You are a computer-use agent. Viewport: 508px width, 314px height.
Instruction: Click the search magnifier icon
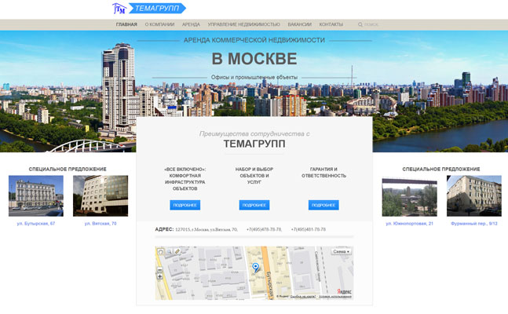point(360,24)
